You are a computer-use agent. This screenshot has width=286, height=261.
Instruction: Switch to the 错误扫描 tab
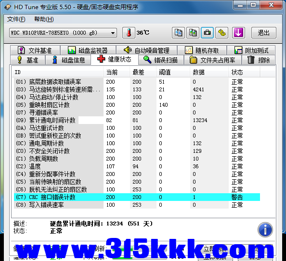[161, 60]
